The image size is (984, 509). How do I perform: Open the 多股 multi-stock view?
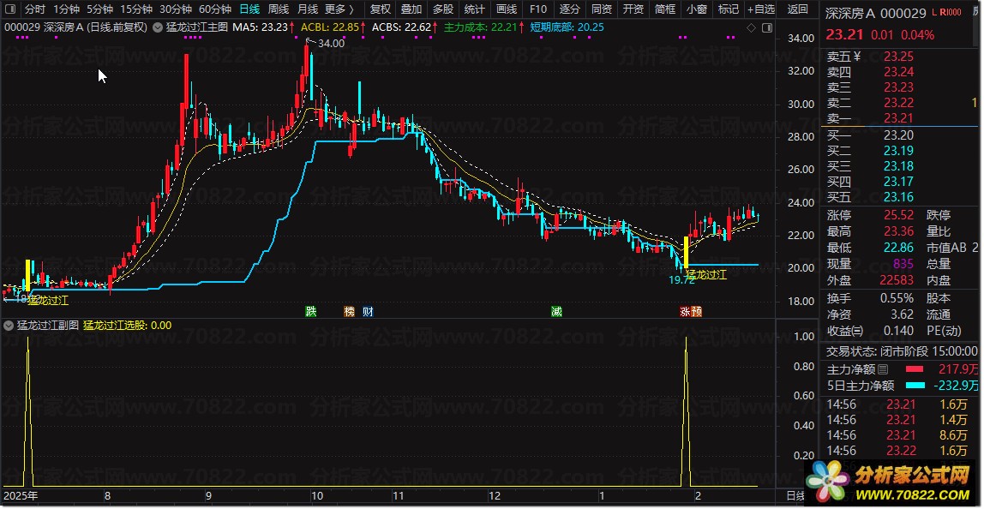(x=443, y=9)
